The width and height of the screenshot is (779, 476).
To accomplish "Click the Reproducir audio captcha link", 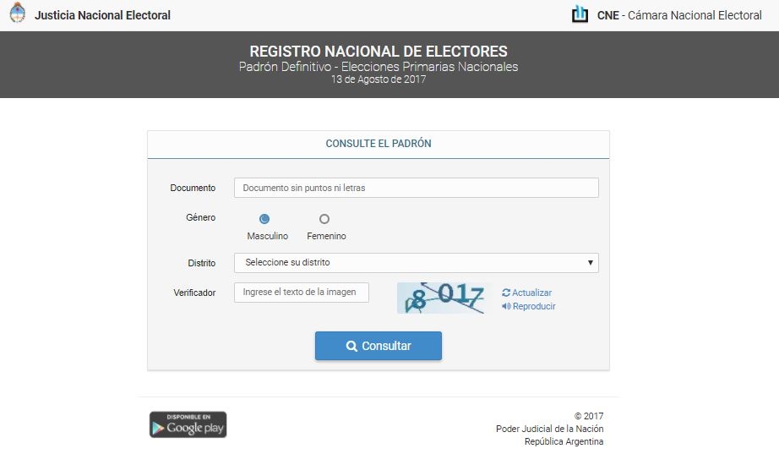I will 534,306.
